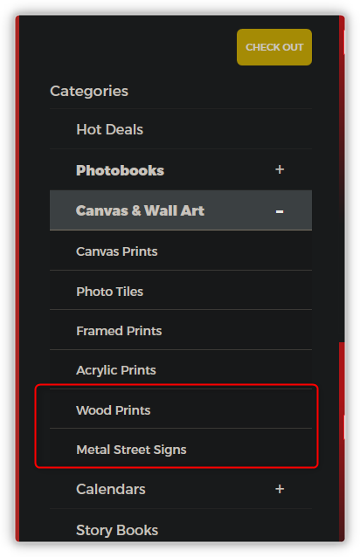Select Wood Prints
360x557 pixels.
tap(113, 410)
